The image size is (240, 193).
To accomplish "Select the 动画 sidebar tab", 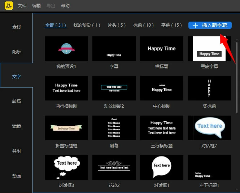I will click(17, 176).
